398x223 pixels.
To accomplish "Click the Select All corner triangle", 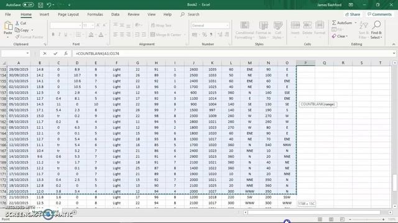I will [4, 63].
